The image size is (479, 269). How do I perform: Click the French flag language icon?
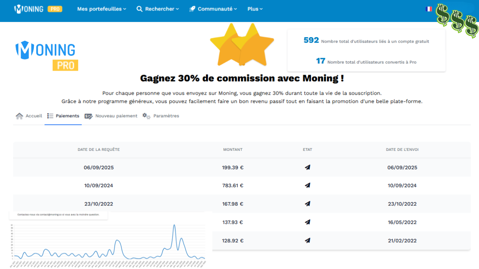429,9
